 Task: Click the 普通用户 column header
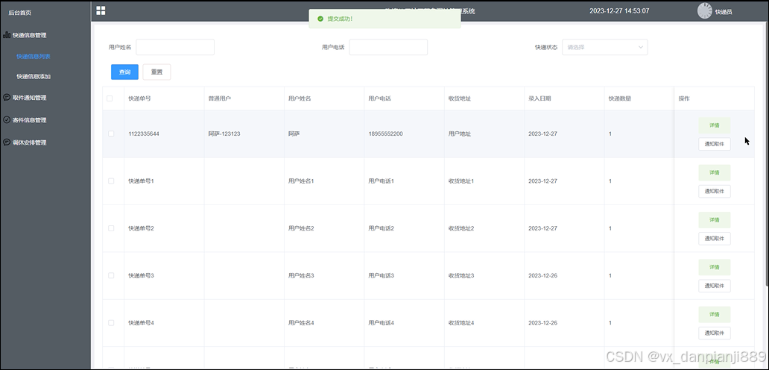tap(219, 98)
